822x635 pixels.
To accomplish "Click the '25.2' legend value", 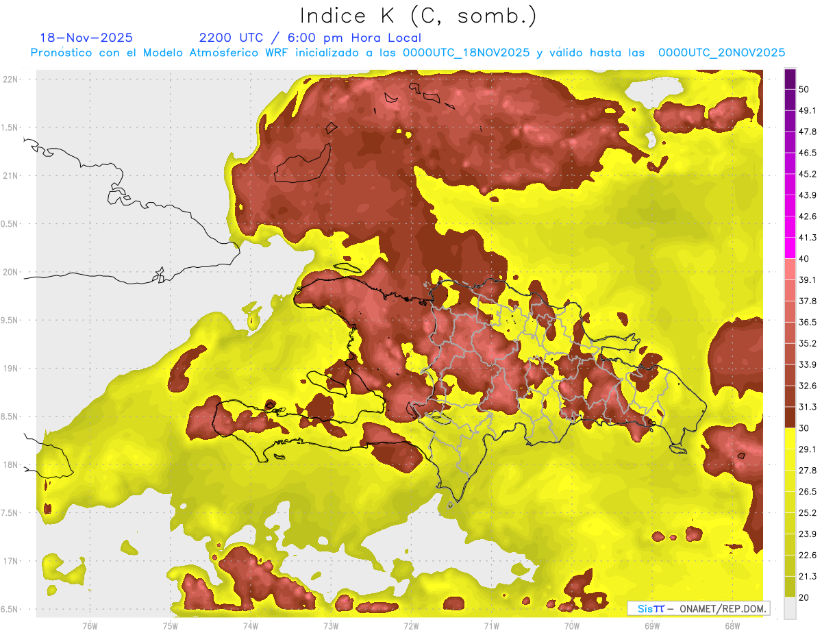I will click(808, 513).
